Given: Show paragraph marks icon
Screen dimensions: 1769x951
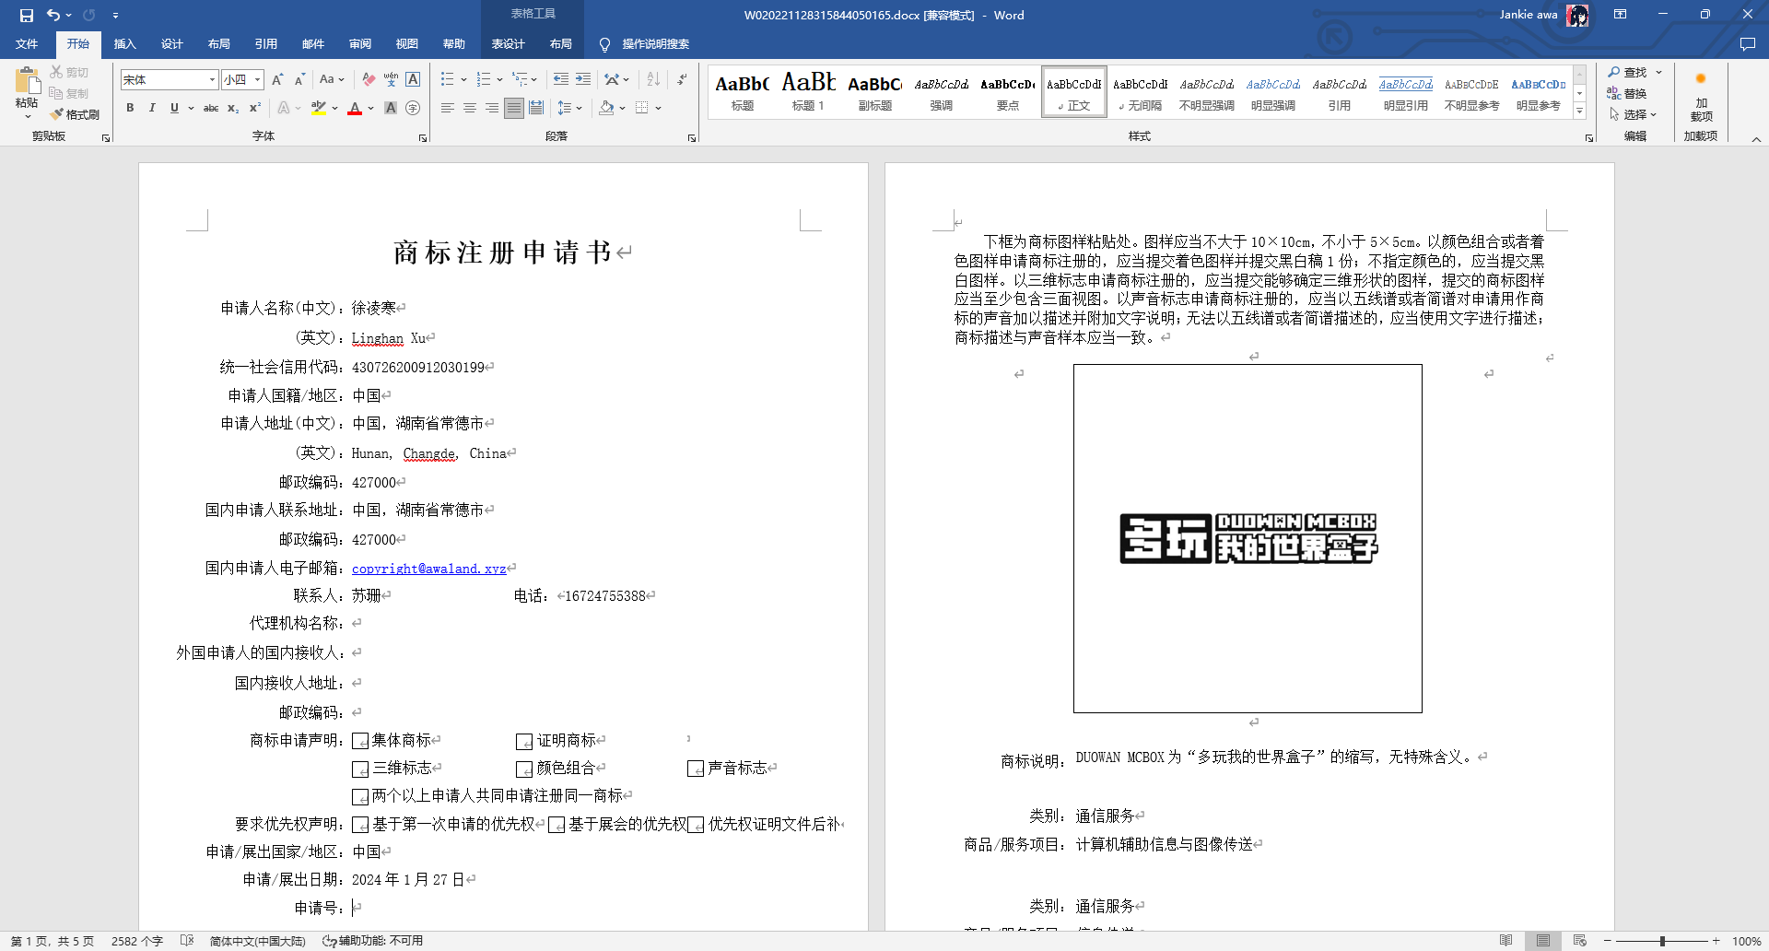Looking at the screenshot, I should pyautogui.click(x=682, y=80).
